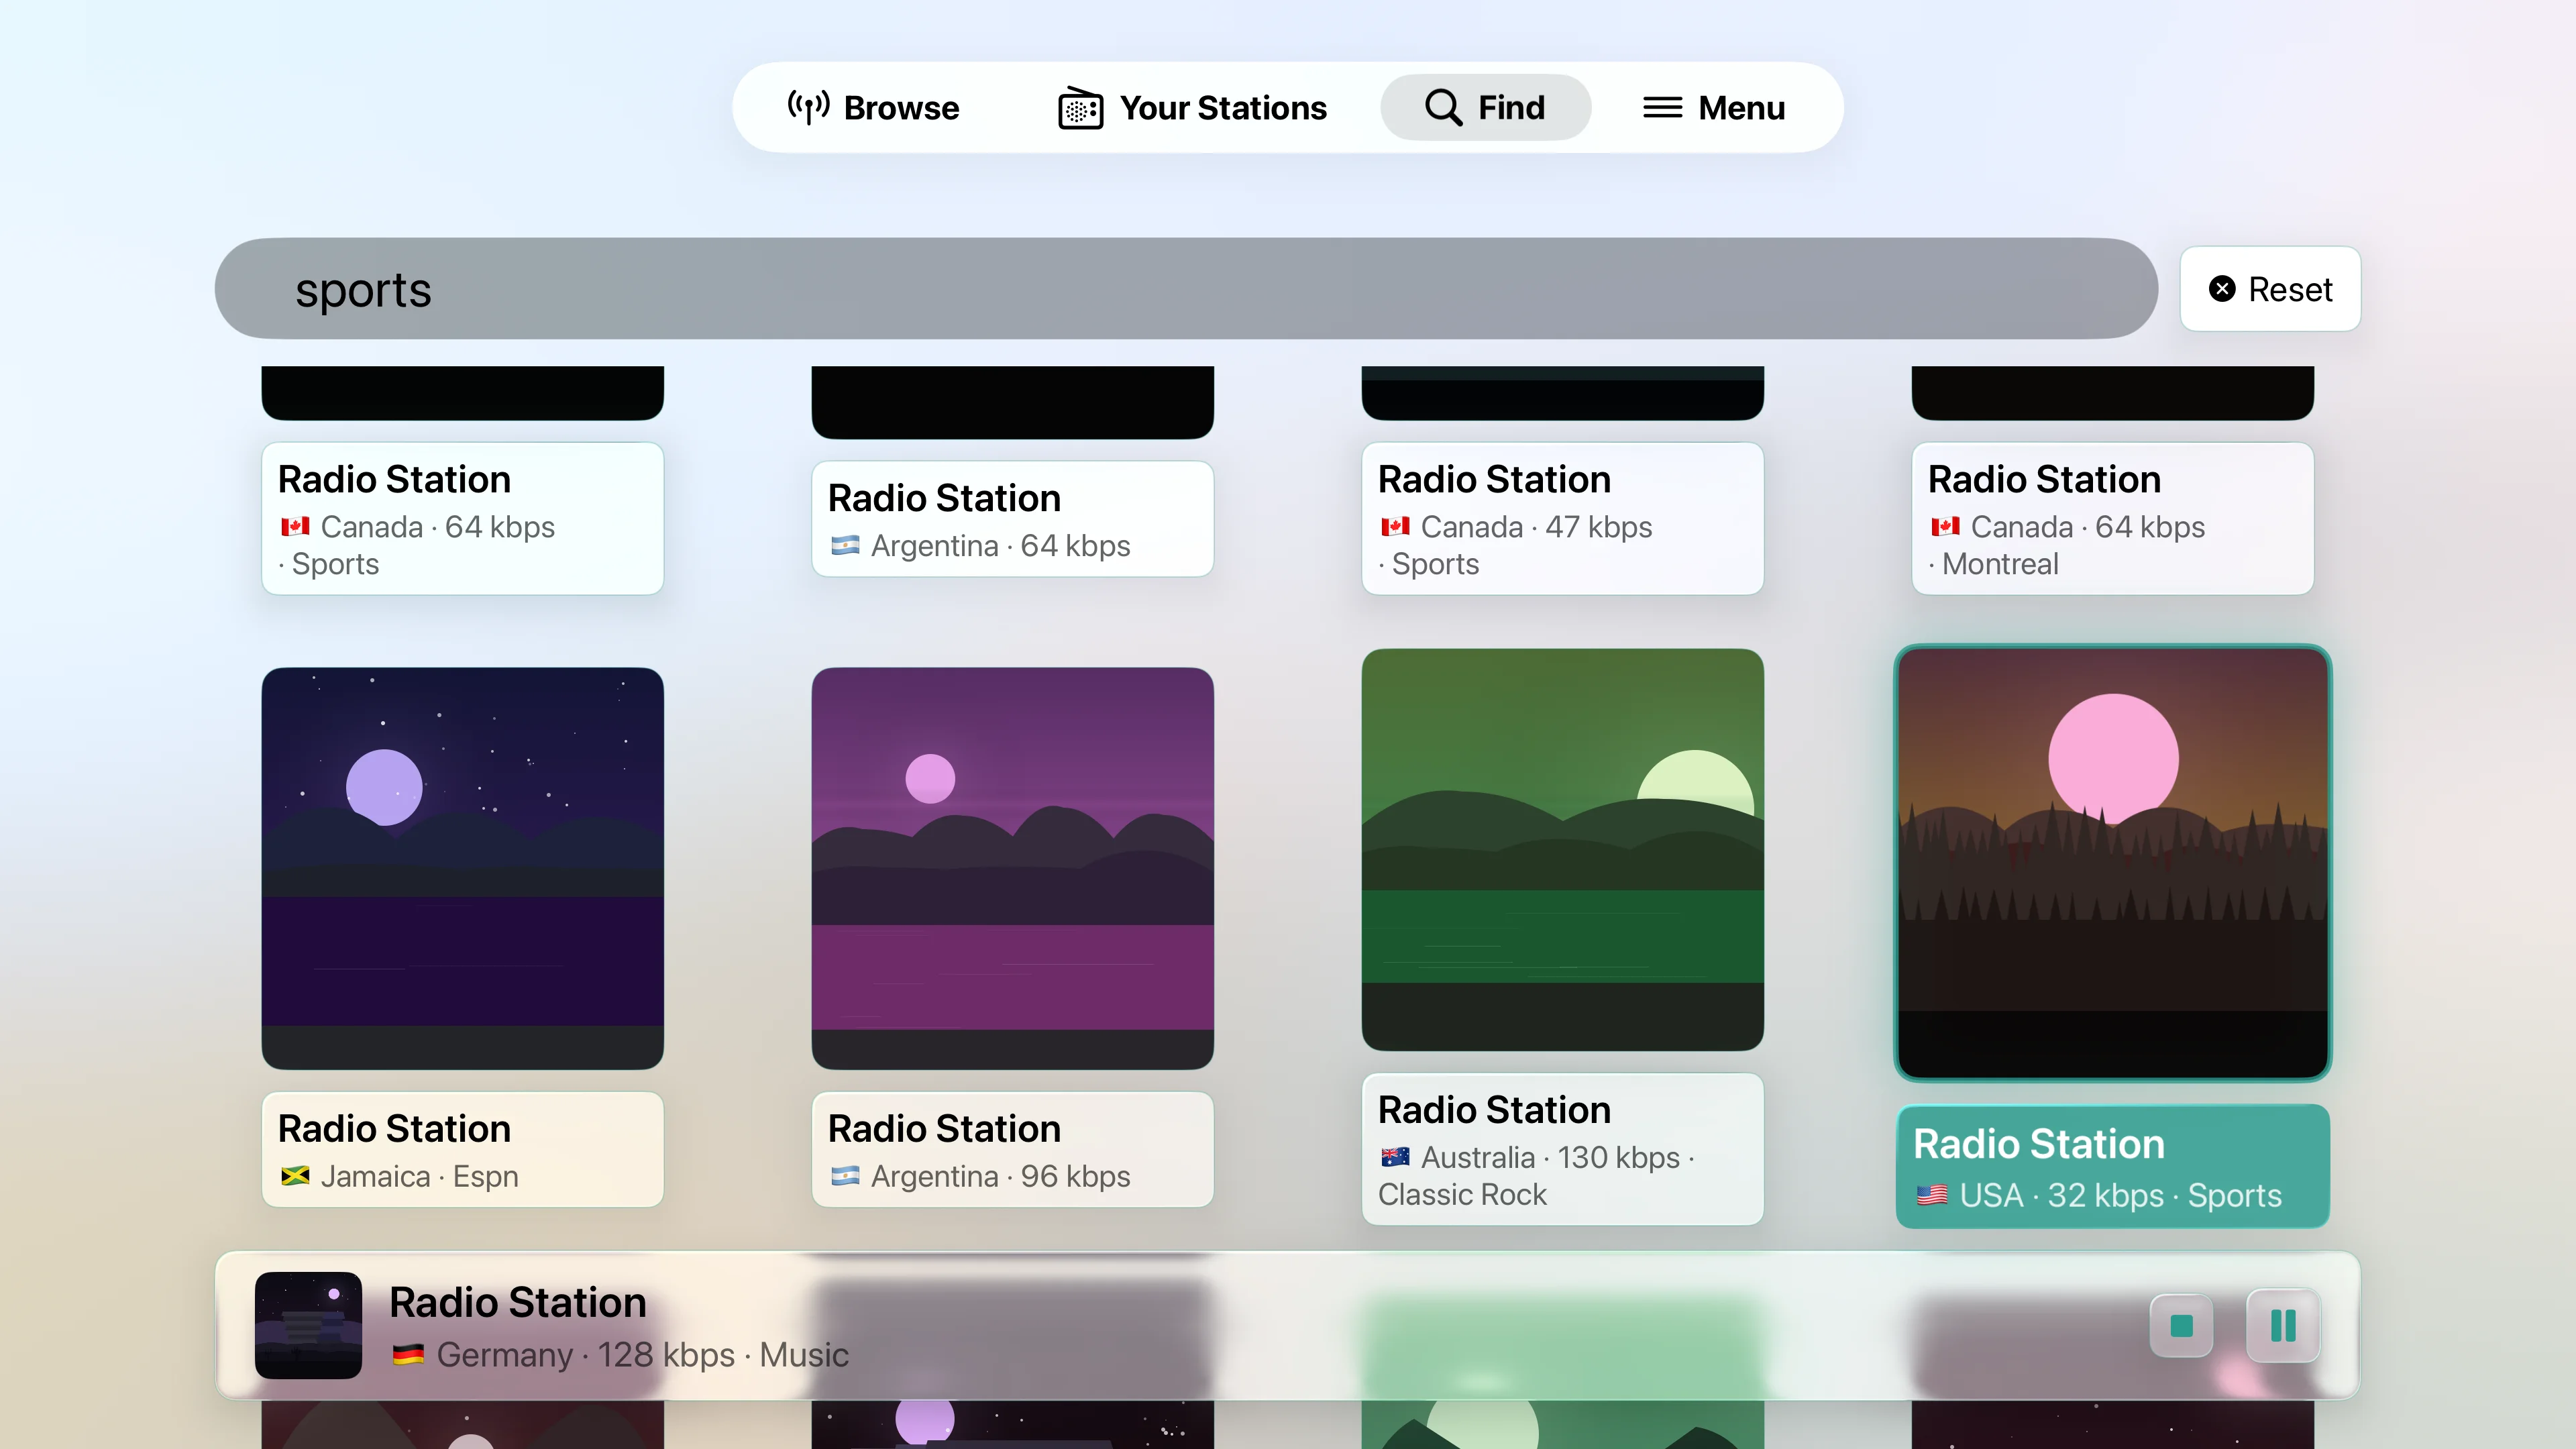Select the USA 32 kbps Sports station card

coord(2112,1166)
